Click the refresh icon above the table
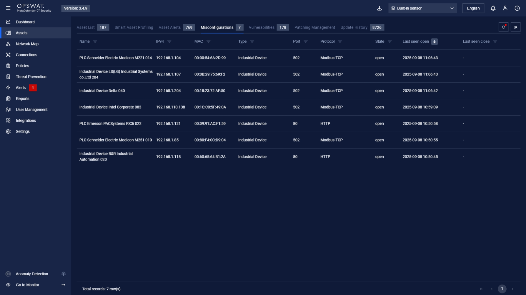 (504, 27)
